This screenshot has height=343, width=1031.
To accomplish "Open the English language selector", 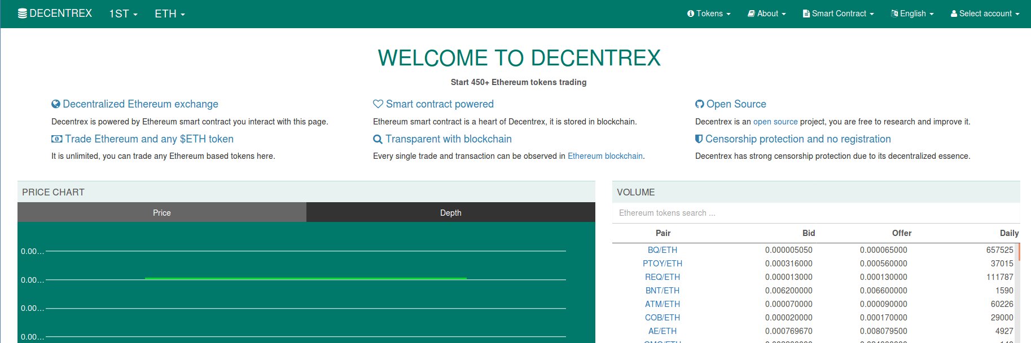I will tap(912, 14).
